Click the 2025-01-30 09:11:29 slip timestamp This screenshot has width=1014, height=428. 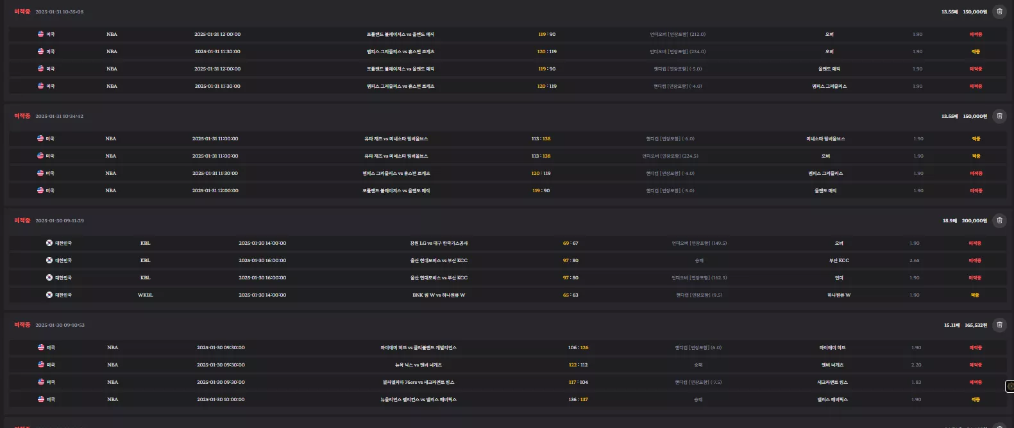[59, 221]
